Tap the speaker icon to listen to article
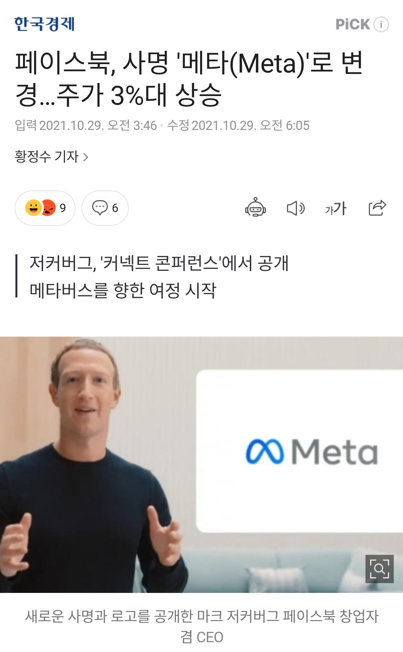The width and height of the screenshot is (403, 652). coord(296,208)
